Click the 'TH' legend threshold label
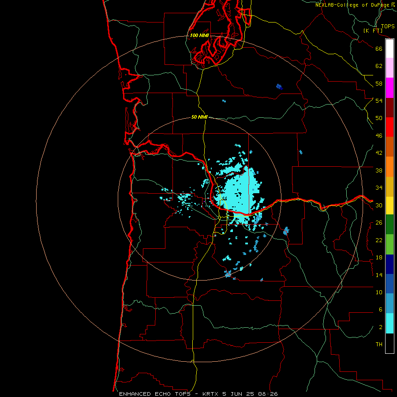 pos(379,345)
